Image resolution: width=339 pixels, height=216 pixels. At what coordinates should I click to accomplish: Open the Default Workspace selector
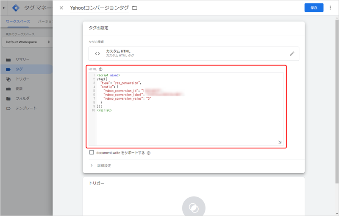[27, 42]
